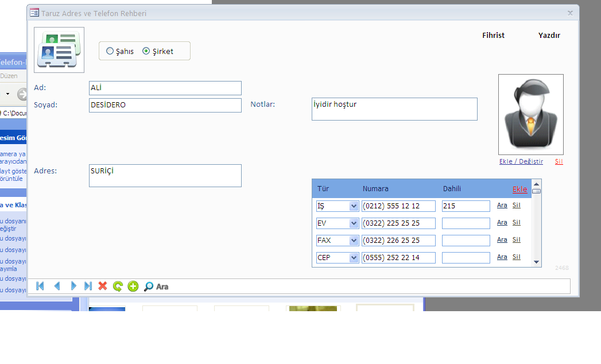Click the Notlar text field
Image resolution: width=601 pixels, height=364 pixels.
click(394, 109)
